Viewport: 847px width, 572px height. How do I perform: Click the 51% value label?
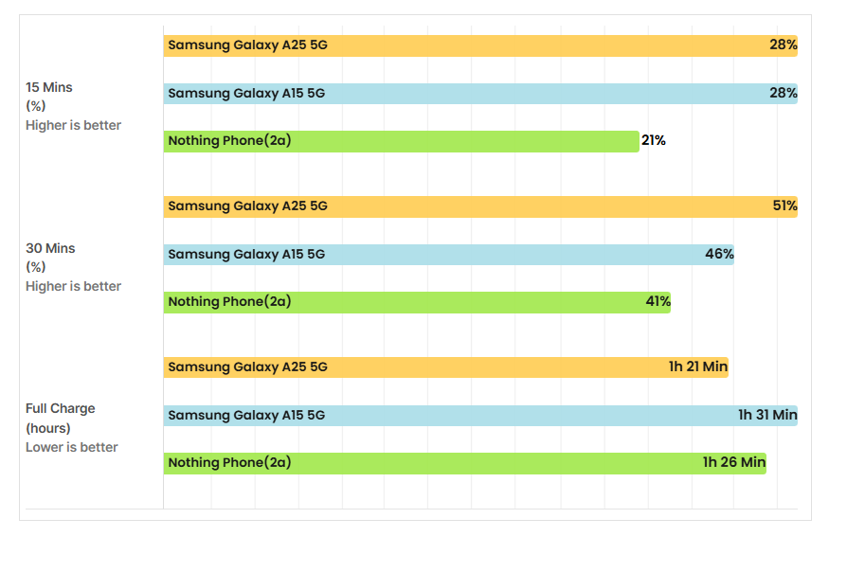pos(784,206)
